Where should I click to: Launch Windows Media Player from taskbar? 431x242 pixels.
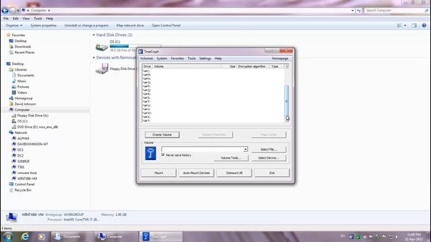click(42, 237)
